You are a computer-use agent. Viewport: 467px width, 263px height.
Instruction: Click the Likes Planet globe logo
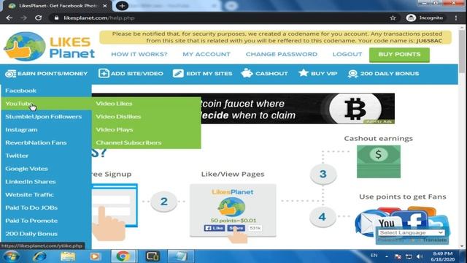click(25, 46)
